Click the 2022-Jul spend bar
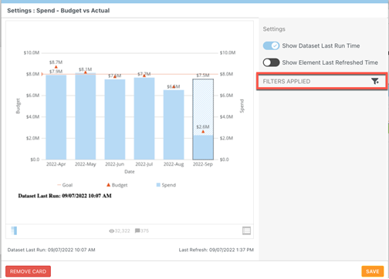The height and width of the screenshot is (279, 389). point(144,119)
